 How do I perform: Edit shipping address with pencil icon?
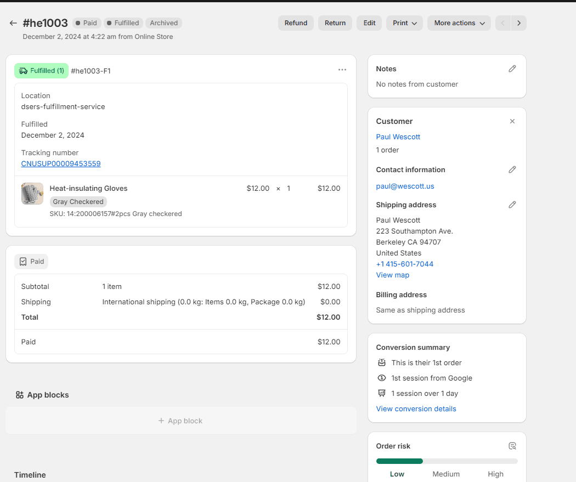pos(512,205)
